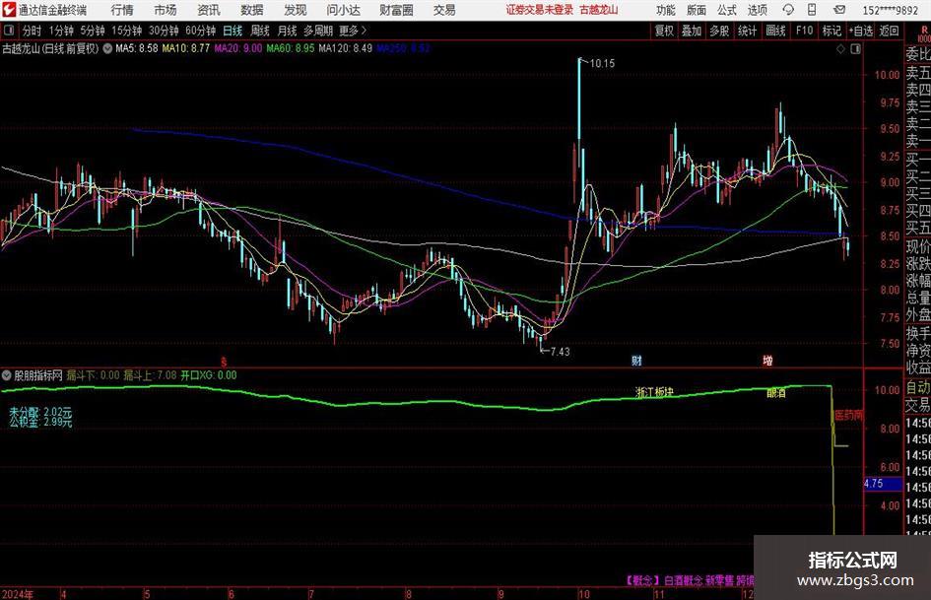
Task: Click the 复权 toolbar button
Action: pyautogui.click(x=664, y=31)
